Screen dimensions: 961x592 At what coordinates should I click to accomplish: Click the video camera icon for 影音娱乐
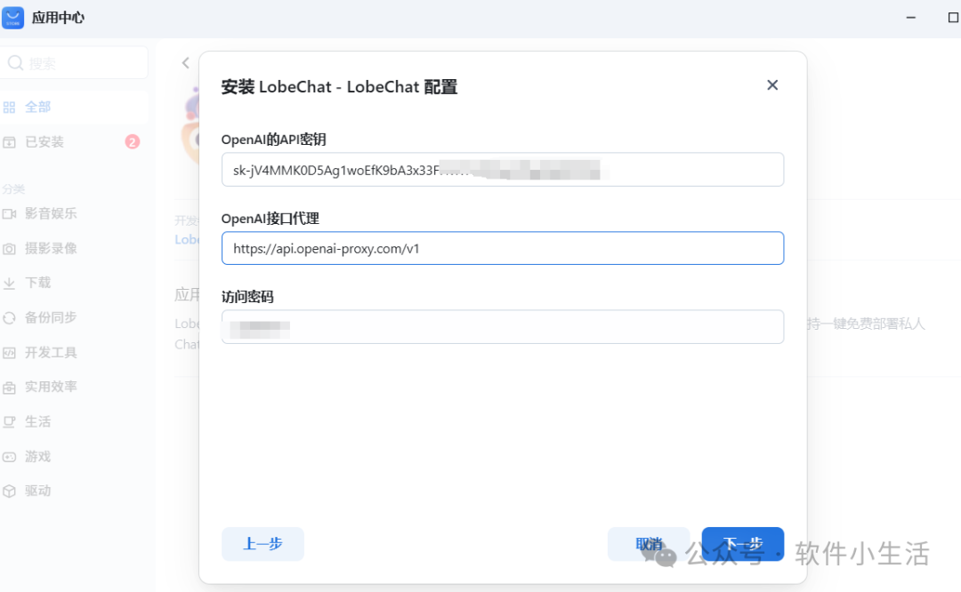(x=9, y=213)
